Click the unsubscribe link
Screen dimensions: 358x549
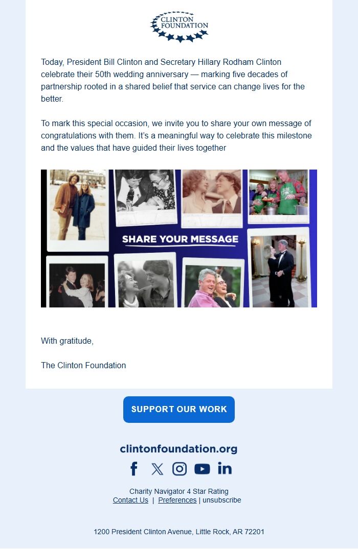pos(222,500)
